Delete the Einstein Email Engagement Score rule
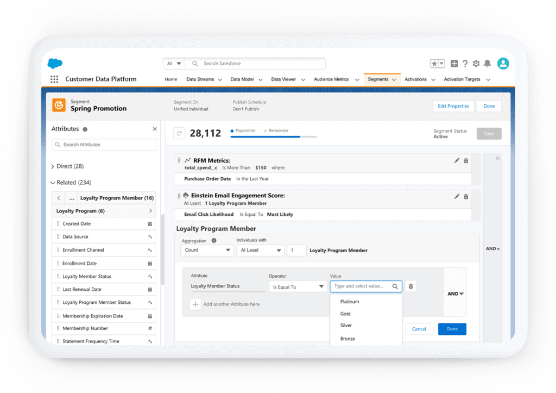 tap(466, 196)
